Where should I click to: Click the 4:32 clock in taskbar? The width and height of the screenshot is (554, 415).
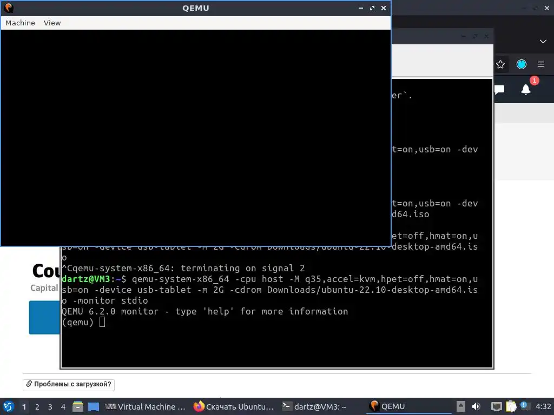click(543, 406)
